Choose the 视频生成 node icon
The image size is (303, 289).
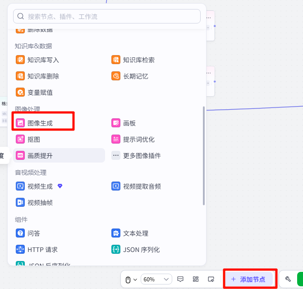pyautogui.click(x=20, y=186)
